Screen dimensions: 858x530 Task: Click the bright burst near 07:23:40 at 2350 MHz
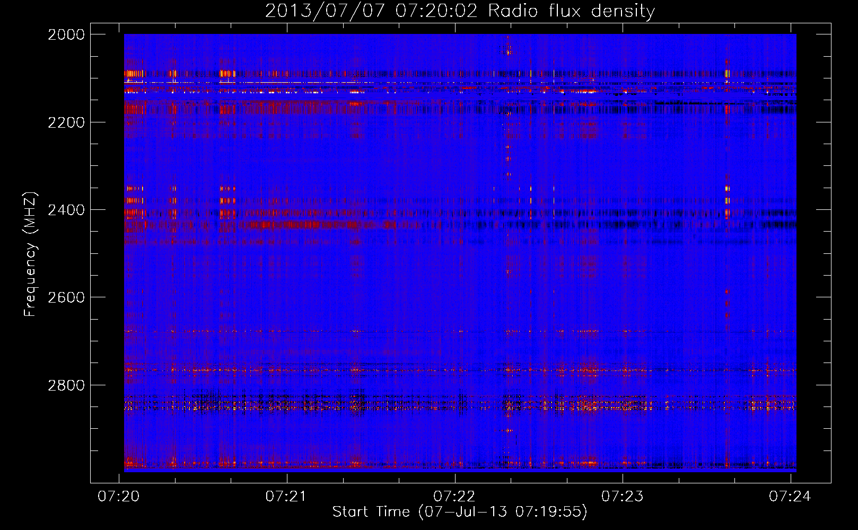coord(727,188)
